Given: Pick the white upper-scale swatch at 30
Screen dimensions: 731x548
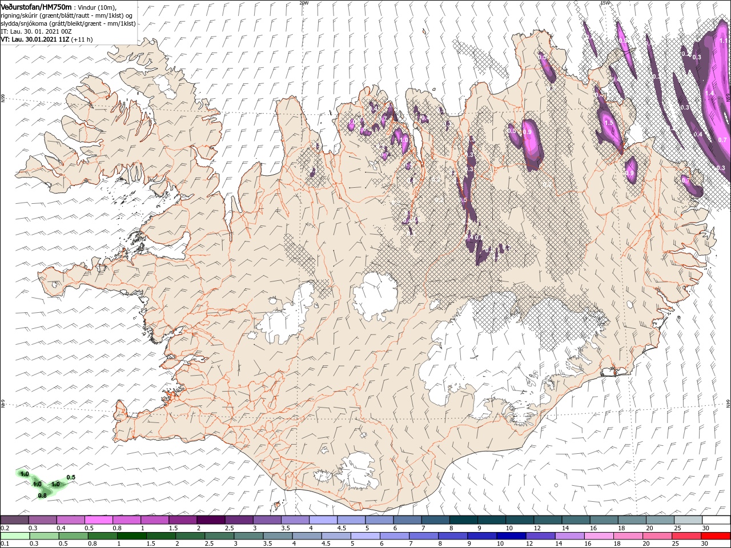Looking at the screenshot, I should 715,520.
